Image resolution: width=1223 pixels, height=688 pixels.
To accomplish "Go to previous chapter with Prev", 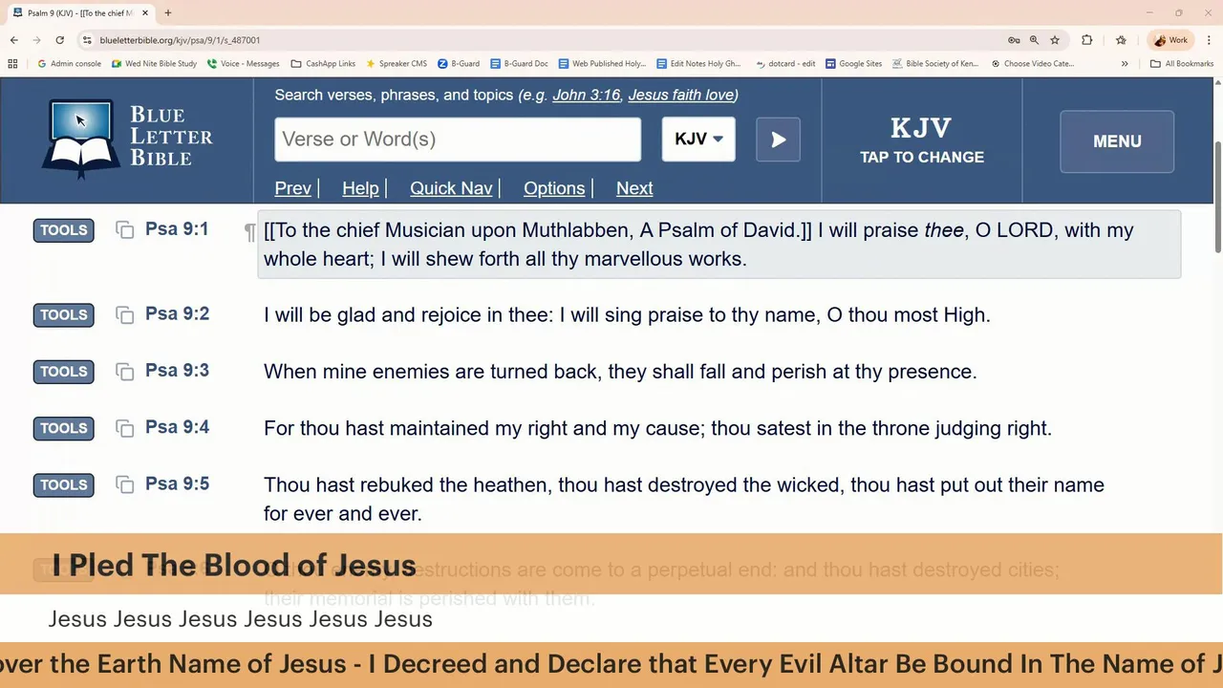I will (292, 188).
